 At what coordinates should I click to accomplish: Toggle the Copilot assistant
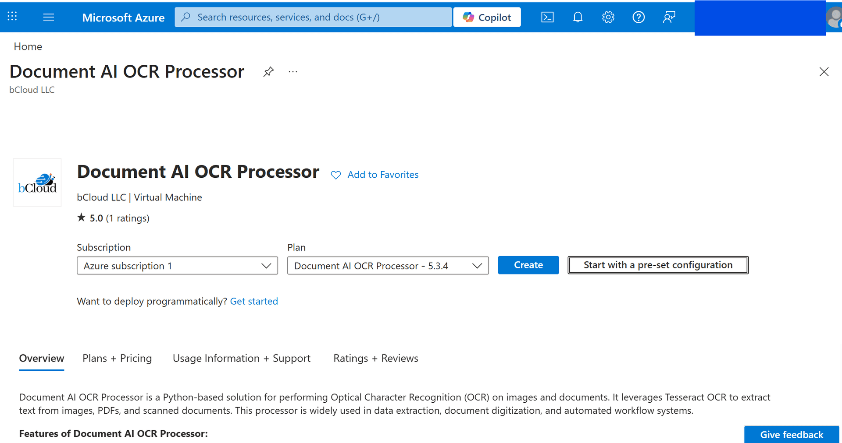pos(487,17)
